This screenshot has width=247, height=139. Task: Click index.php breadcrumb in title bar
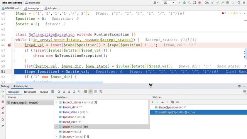click(32, 3)
